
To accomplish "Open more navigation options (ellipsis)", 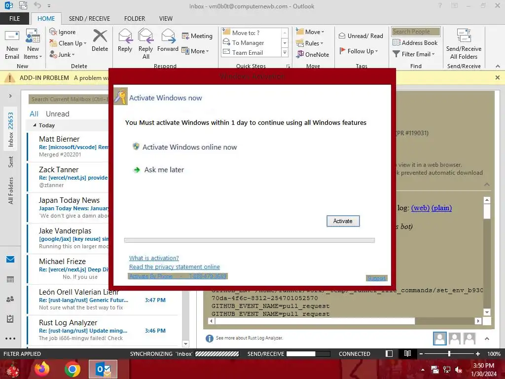I will pos(10,339).
